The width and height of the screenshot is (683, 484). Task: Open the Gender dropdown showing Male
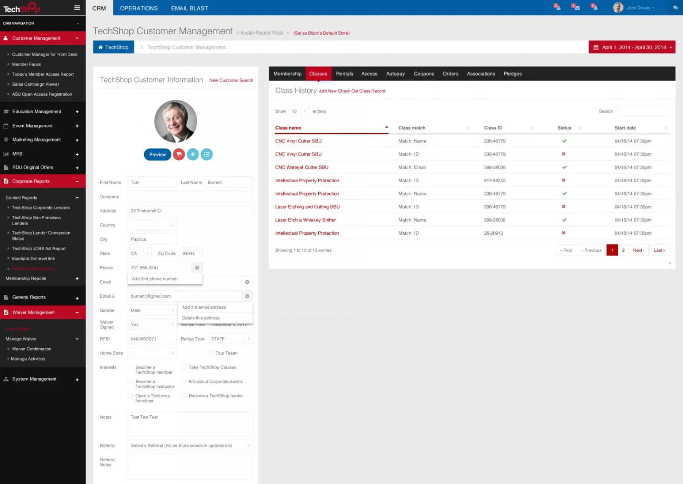click(152, 310)
